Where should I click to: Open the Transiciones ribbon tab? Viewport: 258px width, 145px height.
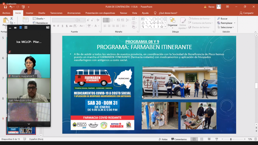56,13
